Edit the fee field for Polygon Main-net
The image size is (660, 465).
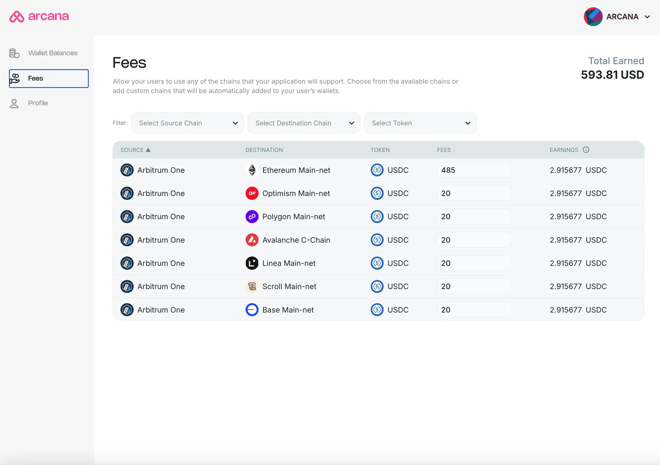pos(474,217)
